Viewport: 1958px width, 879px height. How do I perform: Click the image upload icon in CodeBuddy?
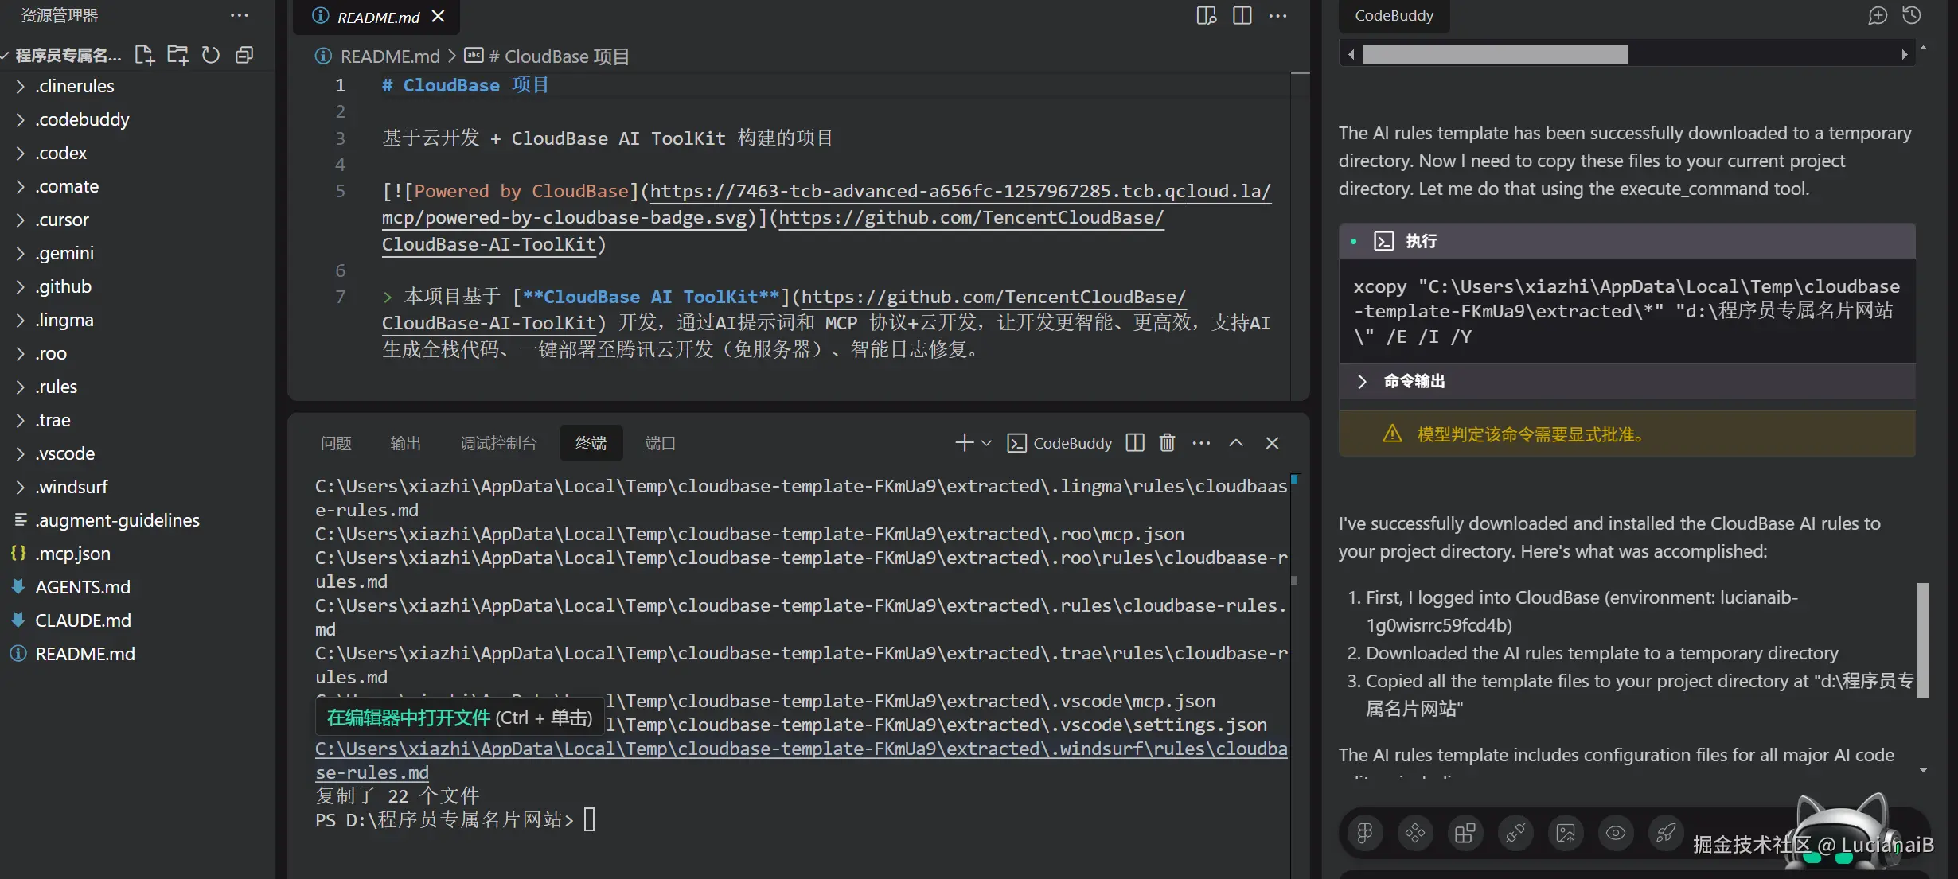coord(1566,833)
